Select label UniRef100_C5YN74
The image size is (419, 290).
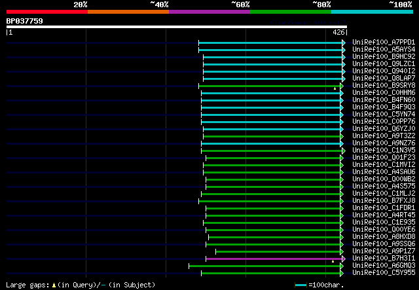click(384, 115)
